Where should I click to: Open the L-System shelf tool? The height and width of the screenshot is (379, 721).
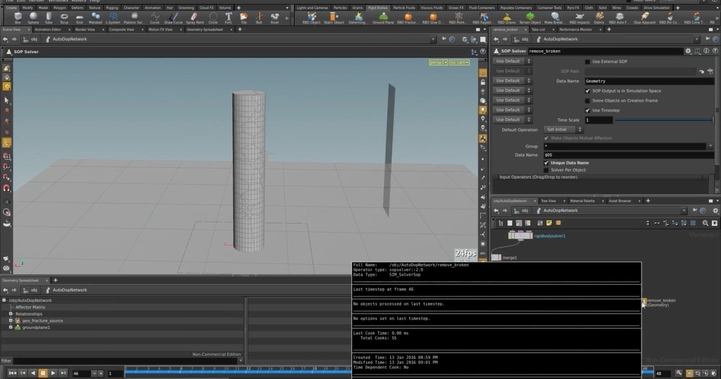coord(113,18)
